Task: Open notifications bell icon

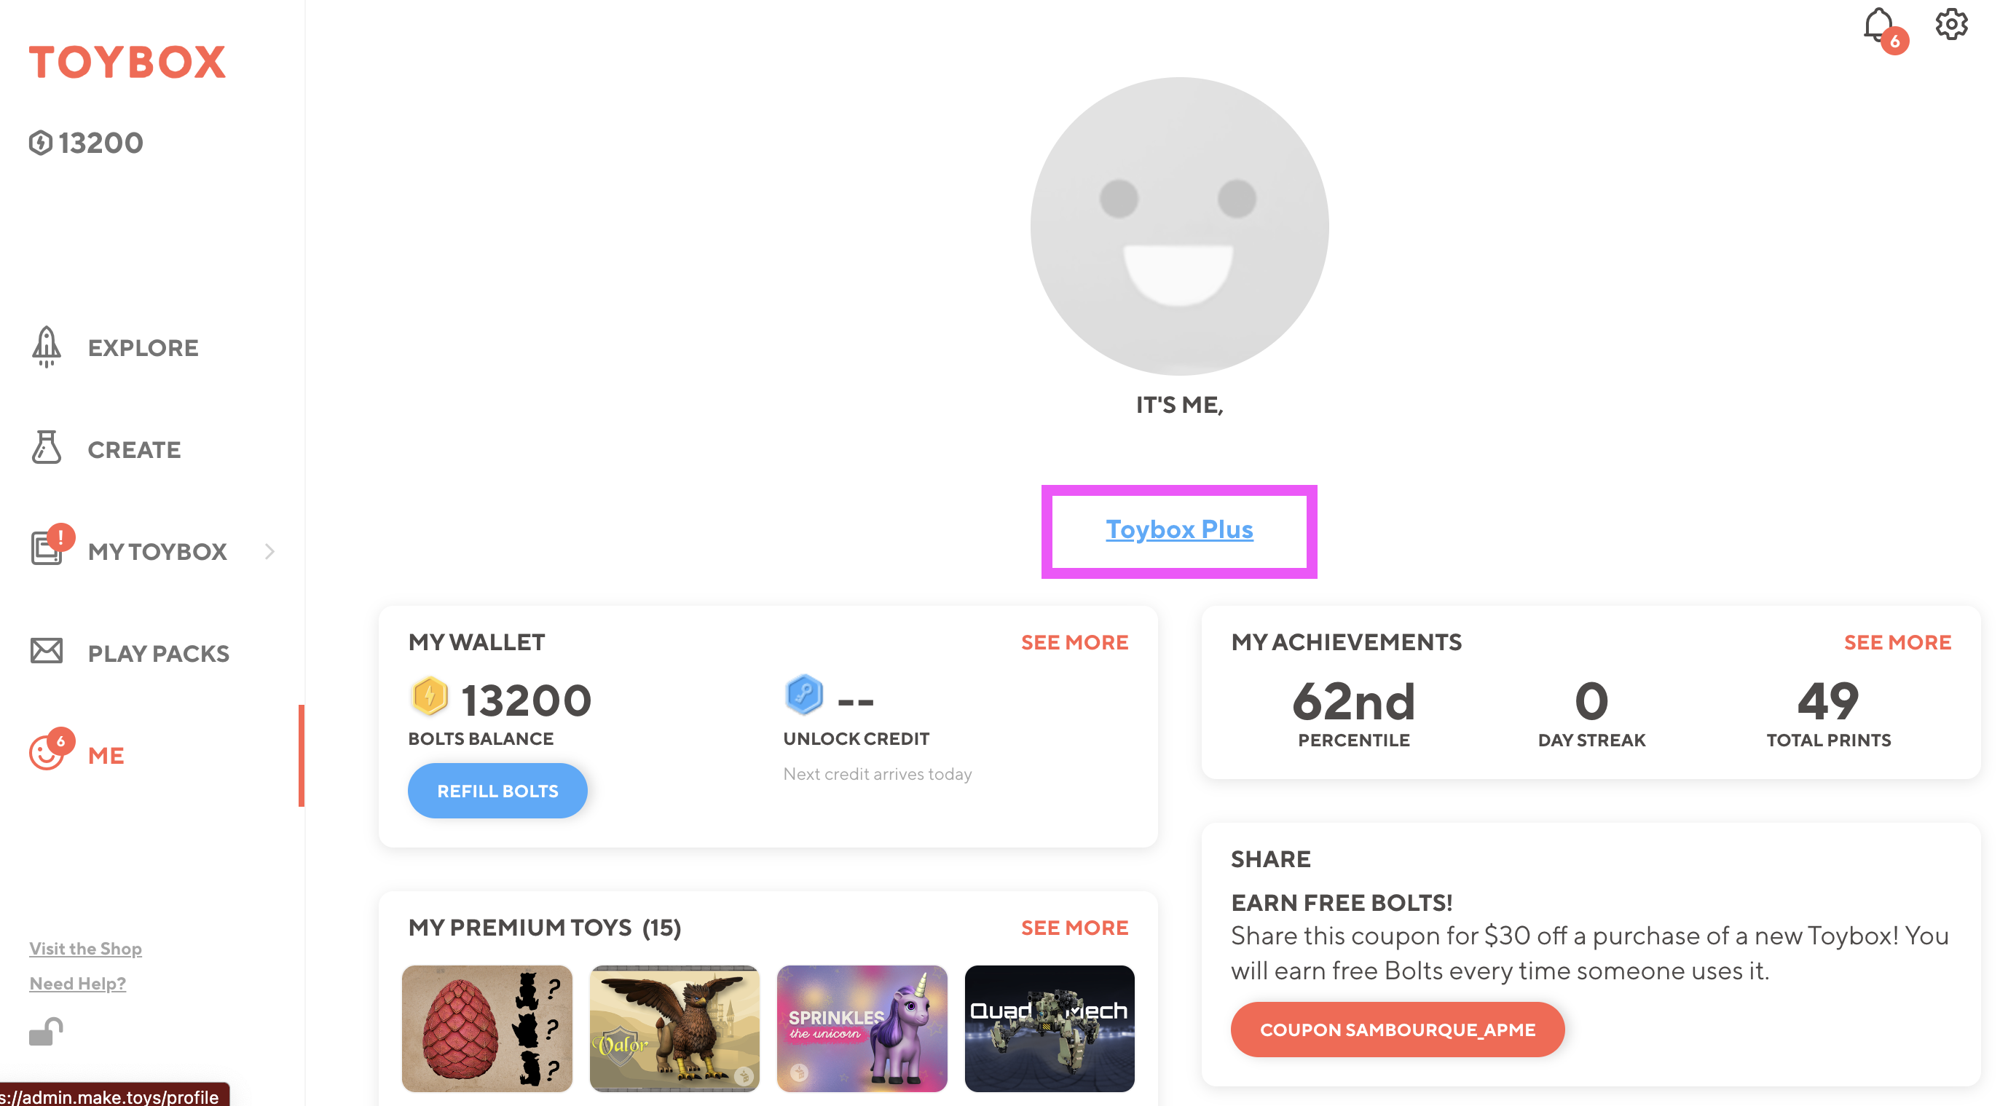Action: click(1878, 25)
